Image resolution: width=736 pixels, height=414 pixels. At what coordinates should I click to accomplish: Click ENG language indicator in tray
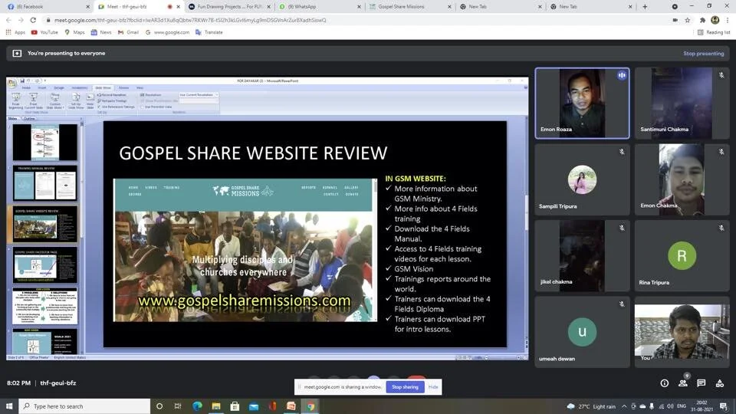coord(682,406)
